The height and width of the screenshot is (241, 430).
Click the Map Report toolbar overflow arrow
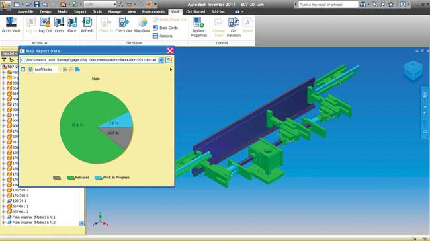pos(171,69)
